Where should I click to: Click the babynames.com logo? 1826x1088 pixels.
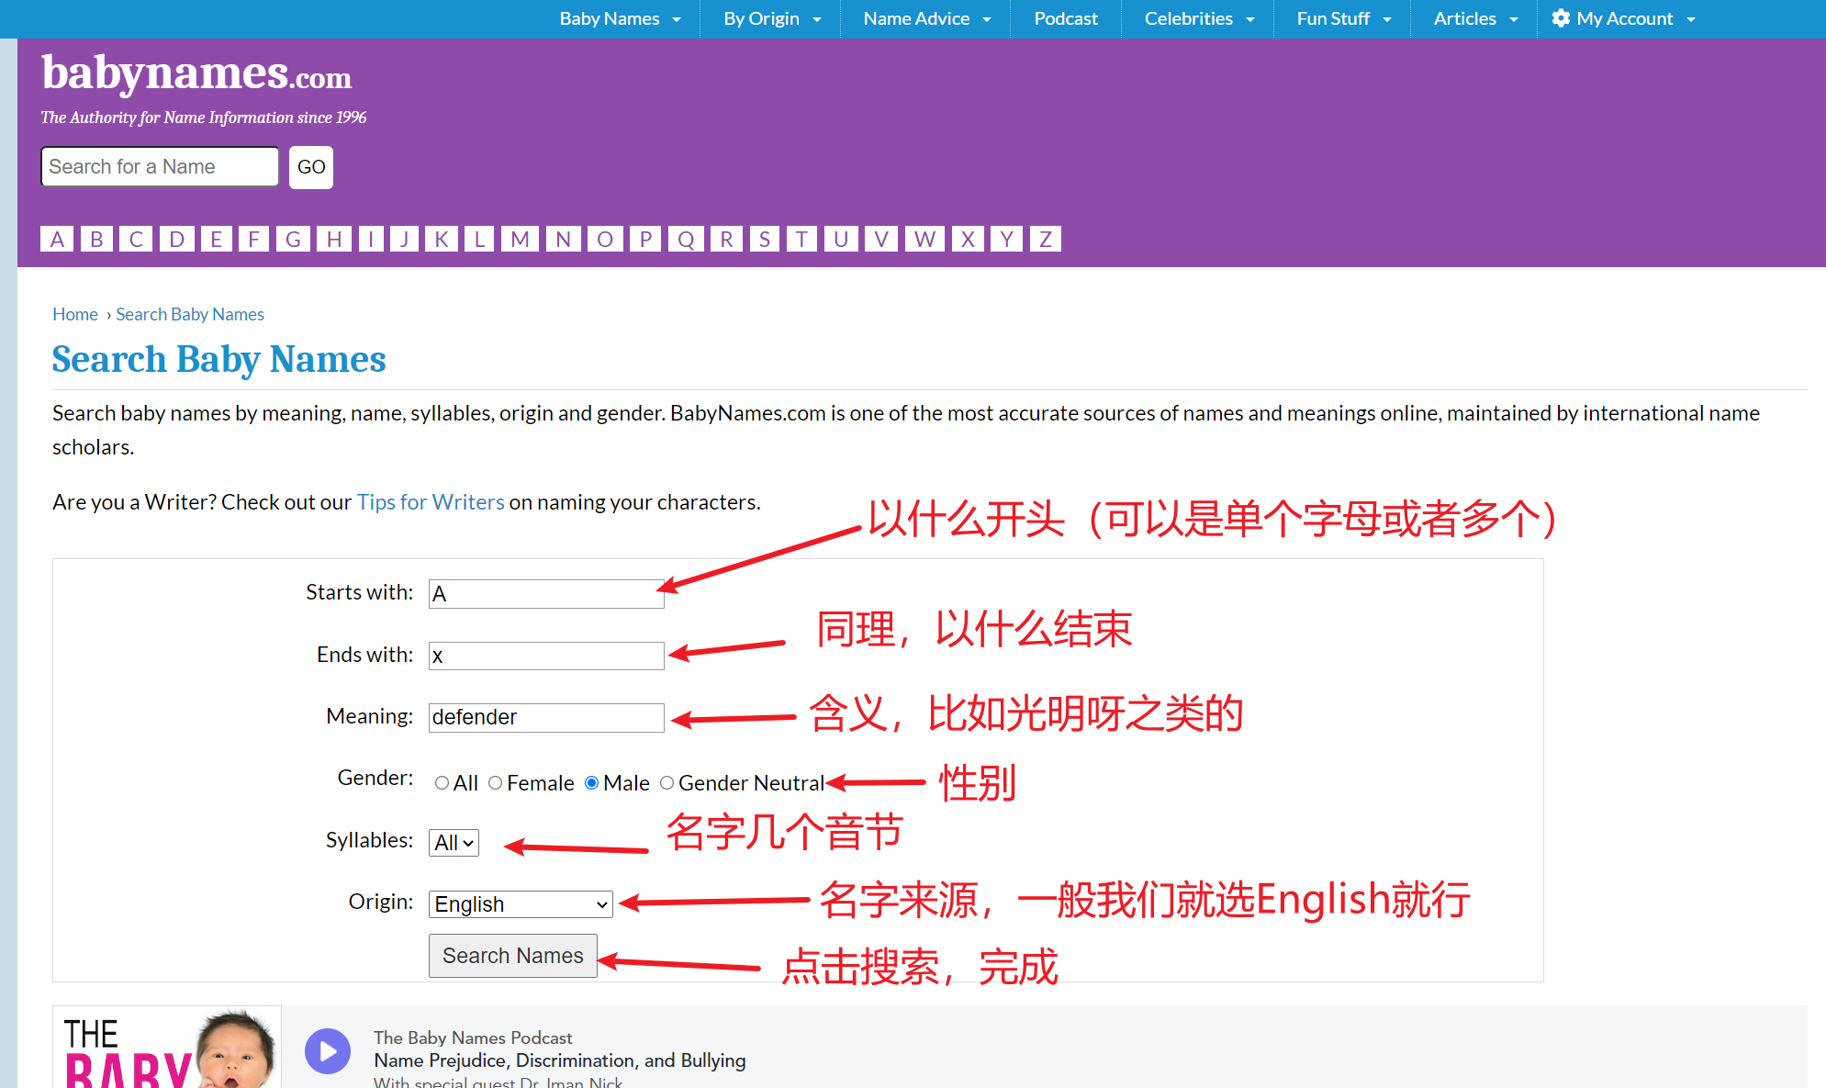click(196, 73)
